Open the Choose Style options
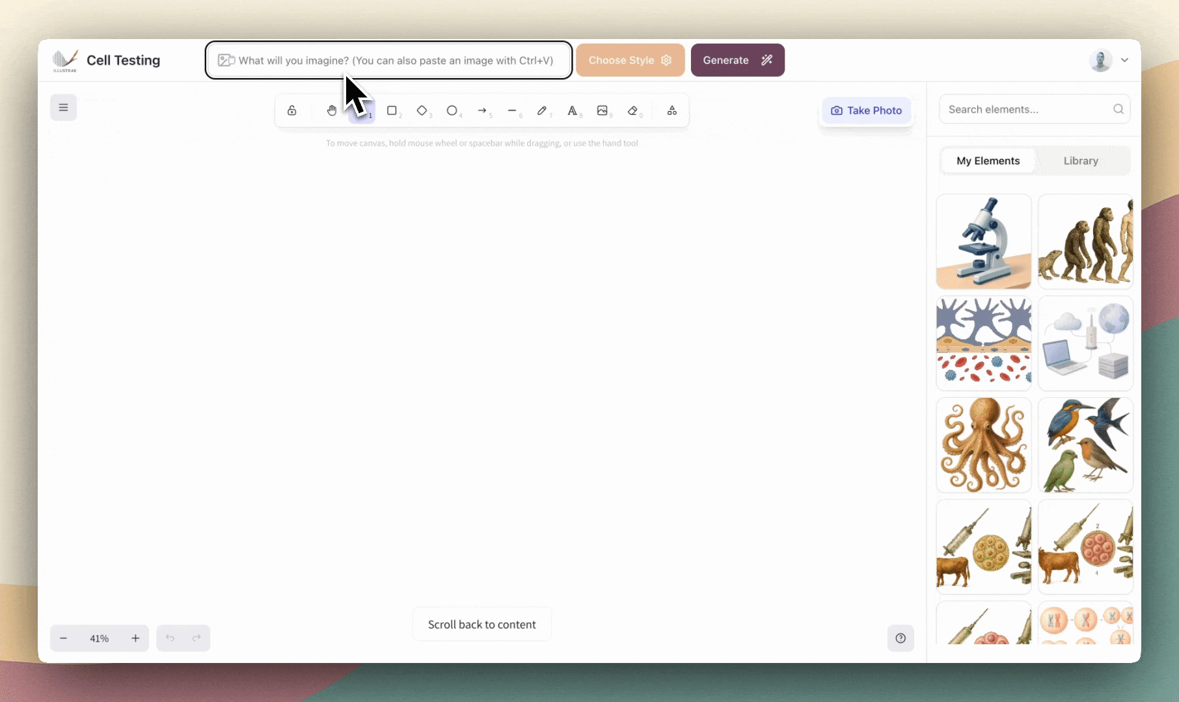 (x=630, y=60)
